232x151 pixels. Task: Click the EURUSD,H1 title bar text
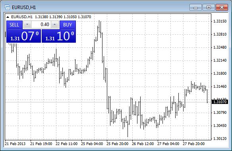pos(24,8)
